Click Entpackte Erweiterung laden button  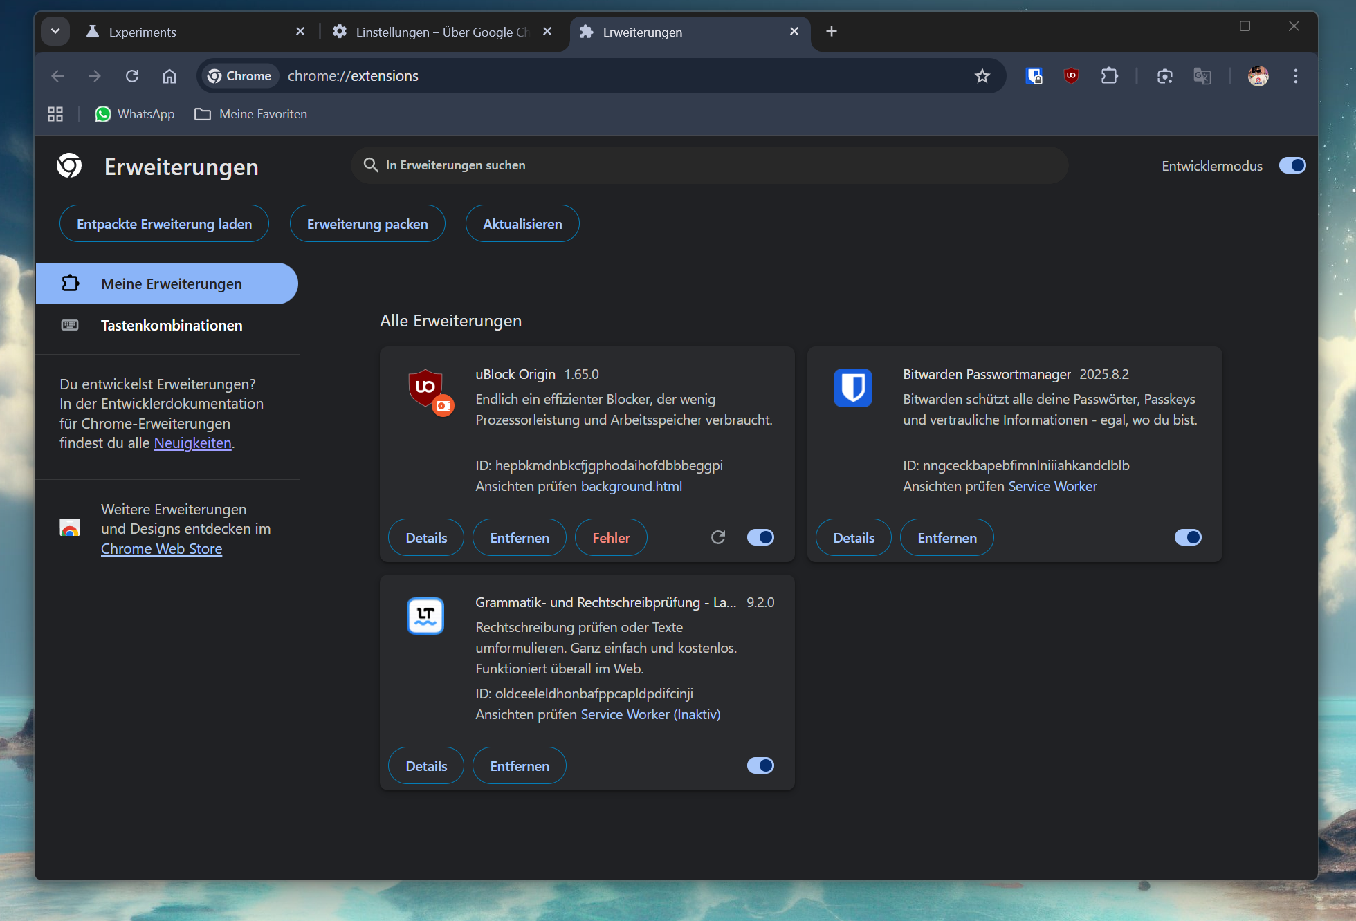164,224
